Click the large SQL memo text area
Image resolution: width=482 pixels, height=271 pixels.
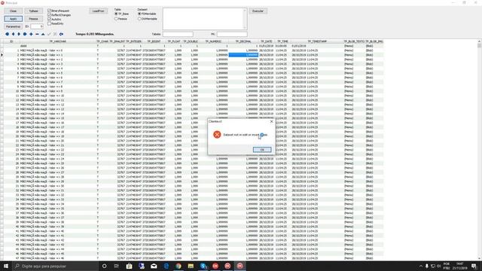coord(205,19)
